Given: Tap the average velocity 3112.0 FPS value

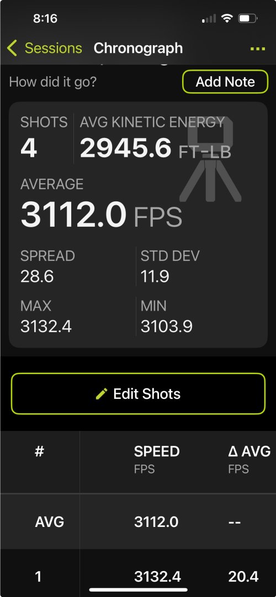Looking at the screenshot, I should click(101, 214).
